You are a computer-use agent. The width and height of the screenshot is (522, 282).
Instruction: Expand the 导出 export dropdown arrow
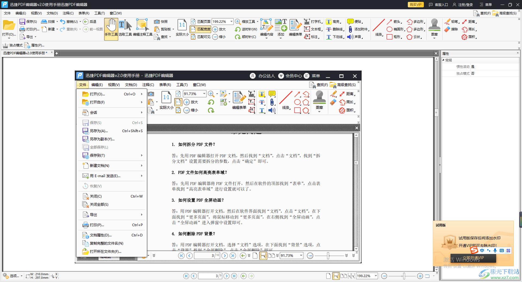pyautogui.click(x=35, y=37)
